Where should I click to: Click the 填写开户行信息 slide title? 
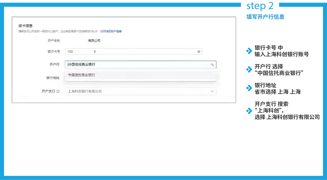coord(265,17)
